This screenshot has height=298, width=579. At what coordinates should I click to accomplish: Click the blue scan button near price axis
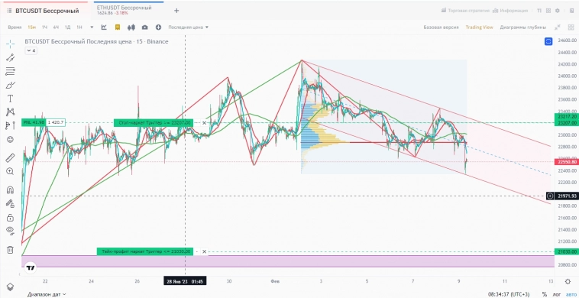[548, 41]
